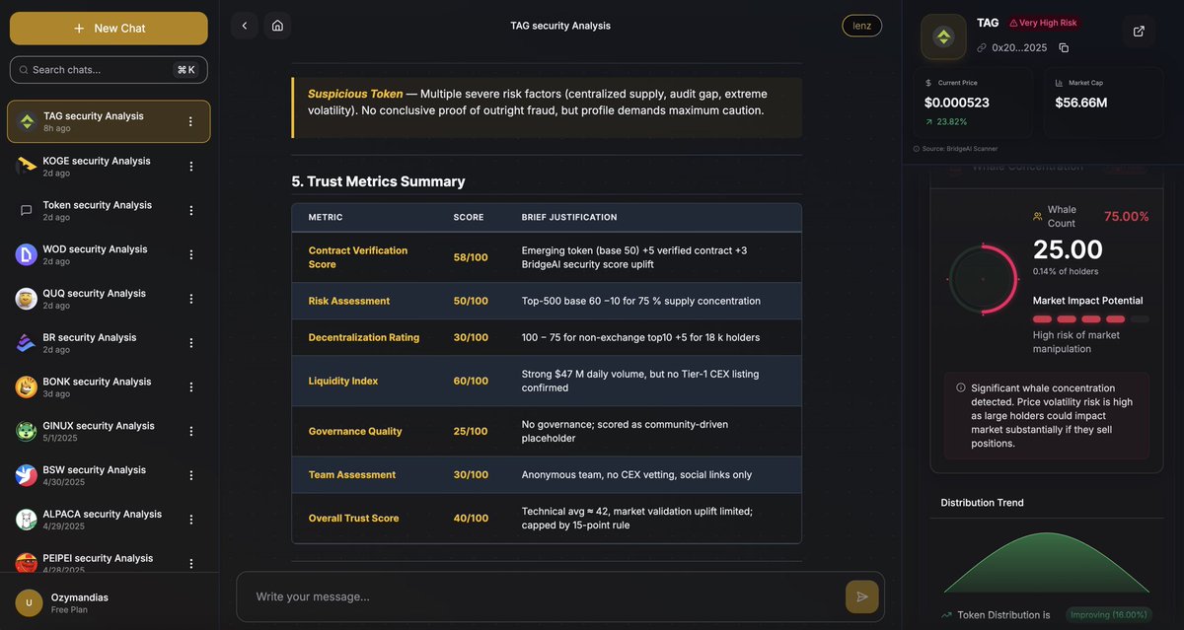Screen dimensions: 1184x630
Task: Open options menu for BONK security Analysis
Action: tap(190, 386)
